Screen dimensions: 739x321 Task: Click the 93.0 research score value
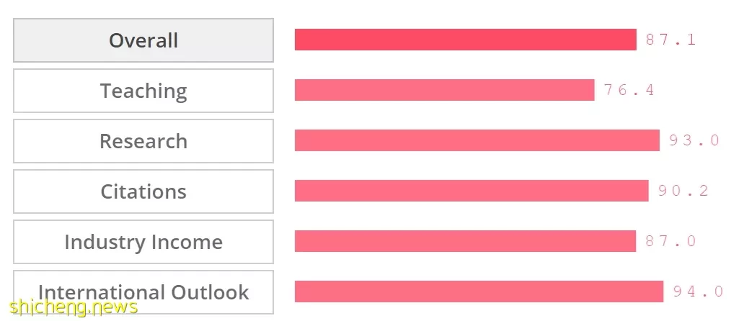click(x=695, y=140)
